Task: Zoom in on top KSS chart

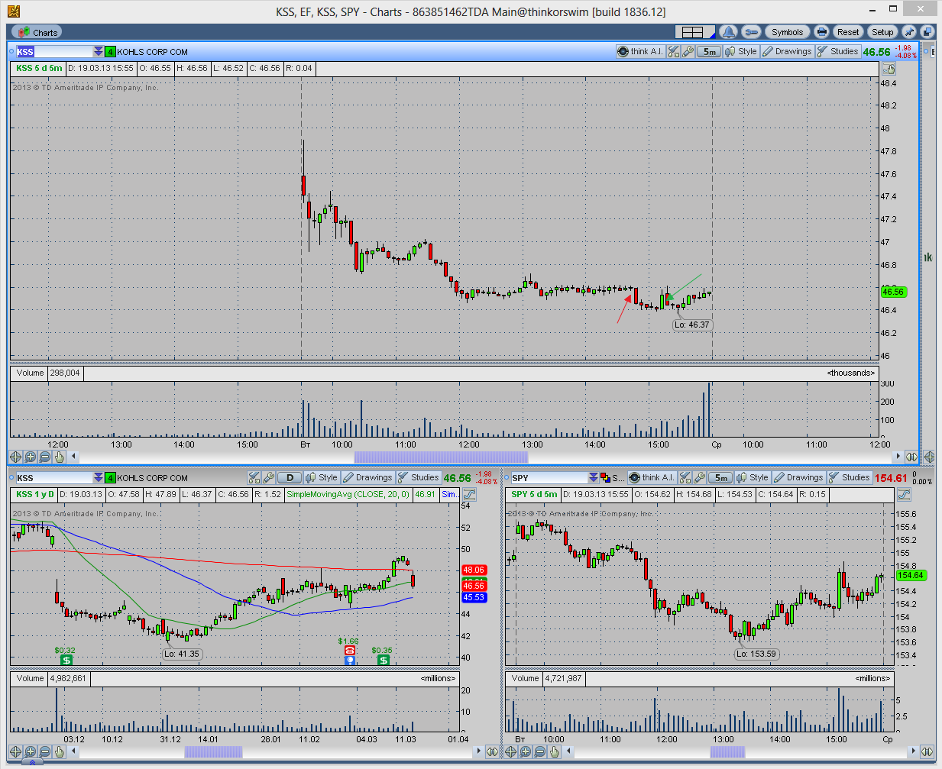Action: coord(30,457)
